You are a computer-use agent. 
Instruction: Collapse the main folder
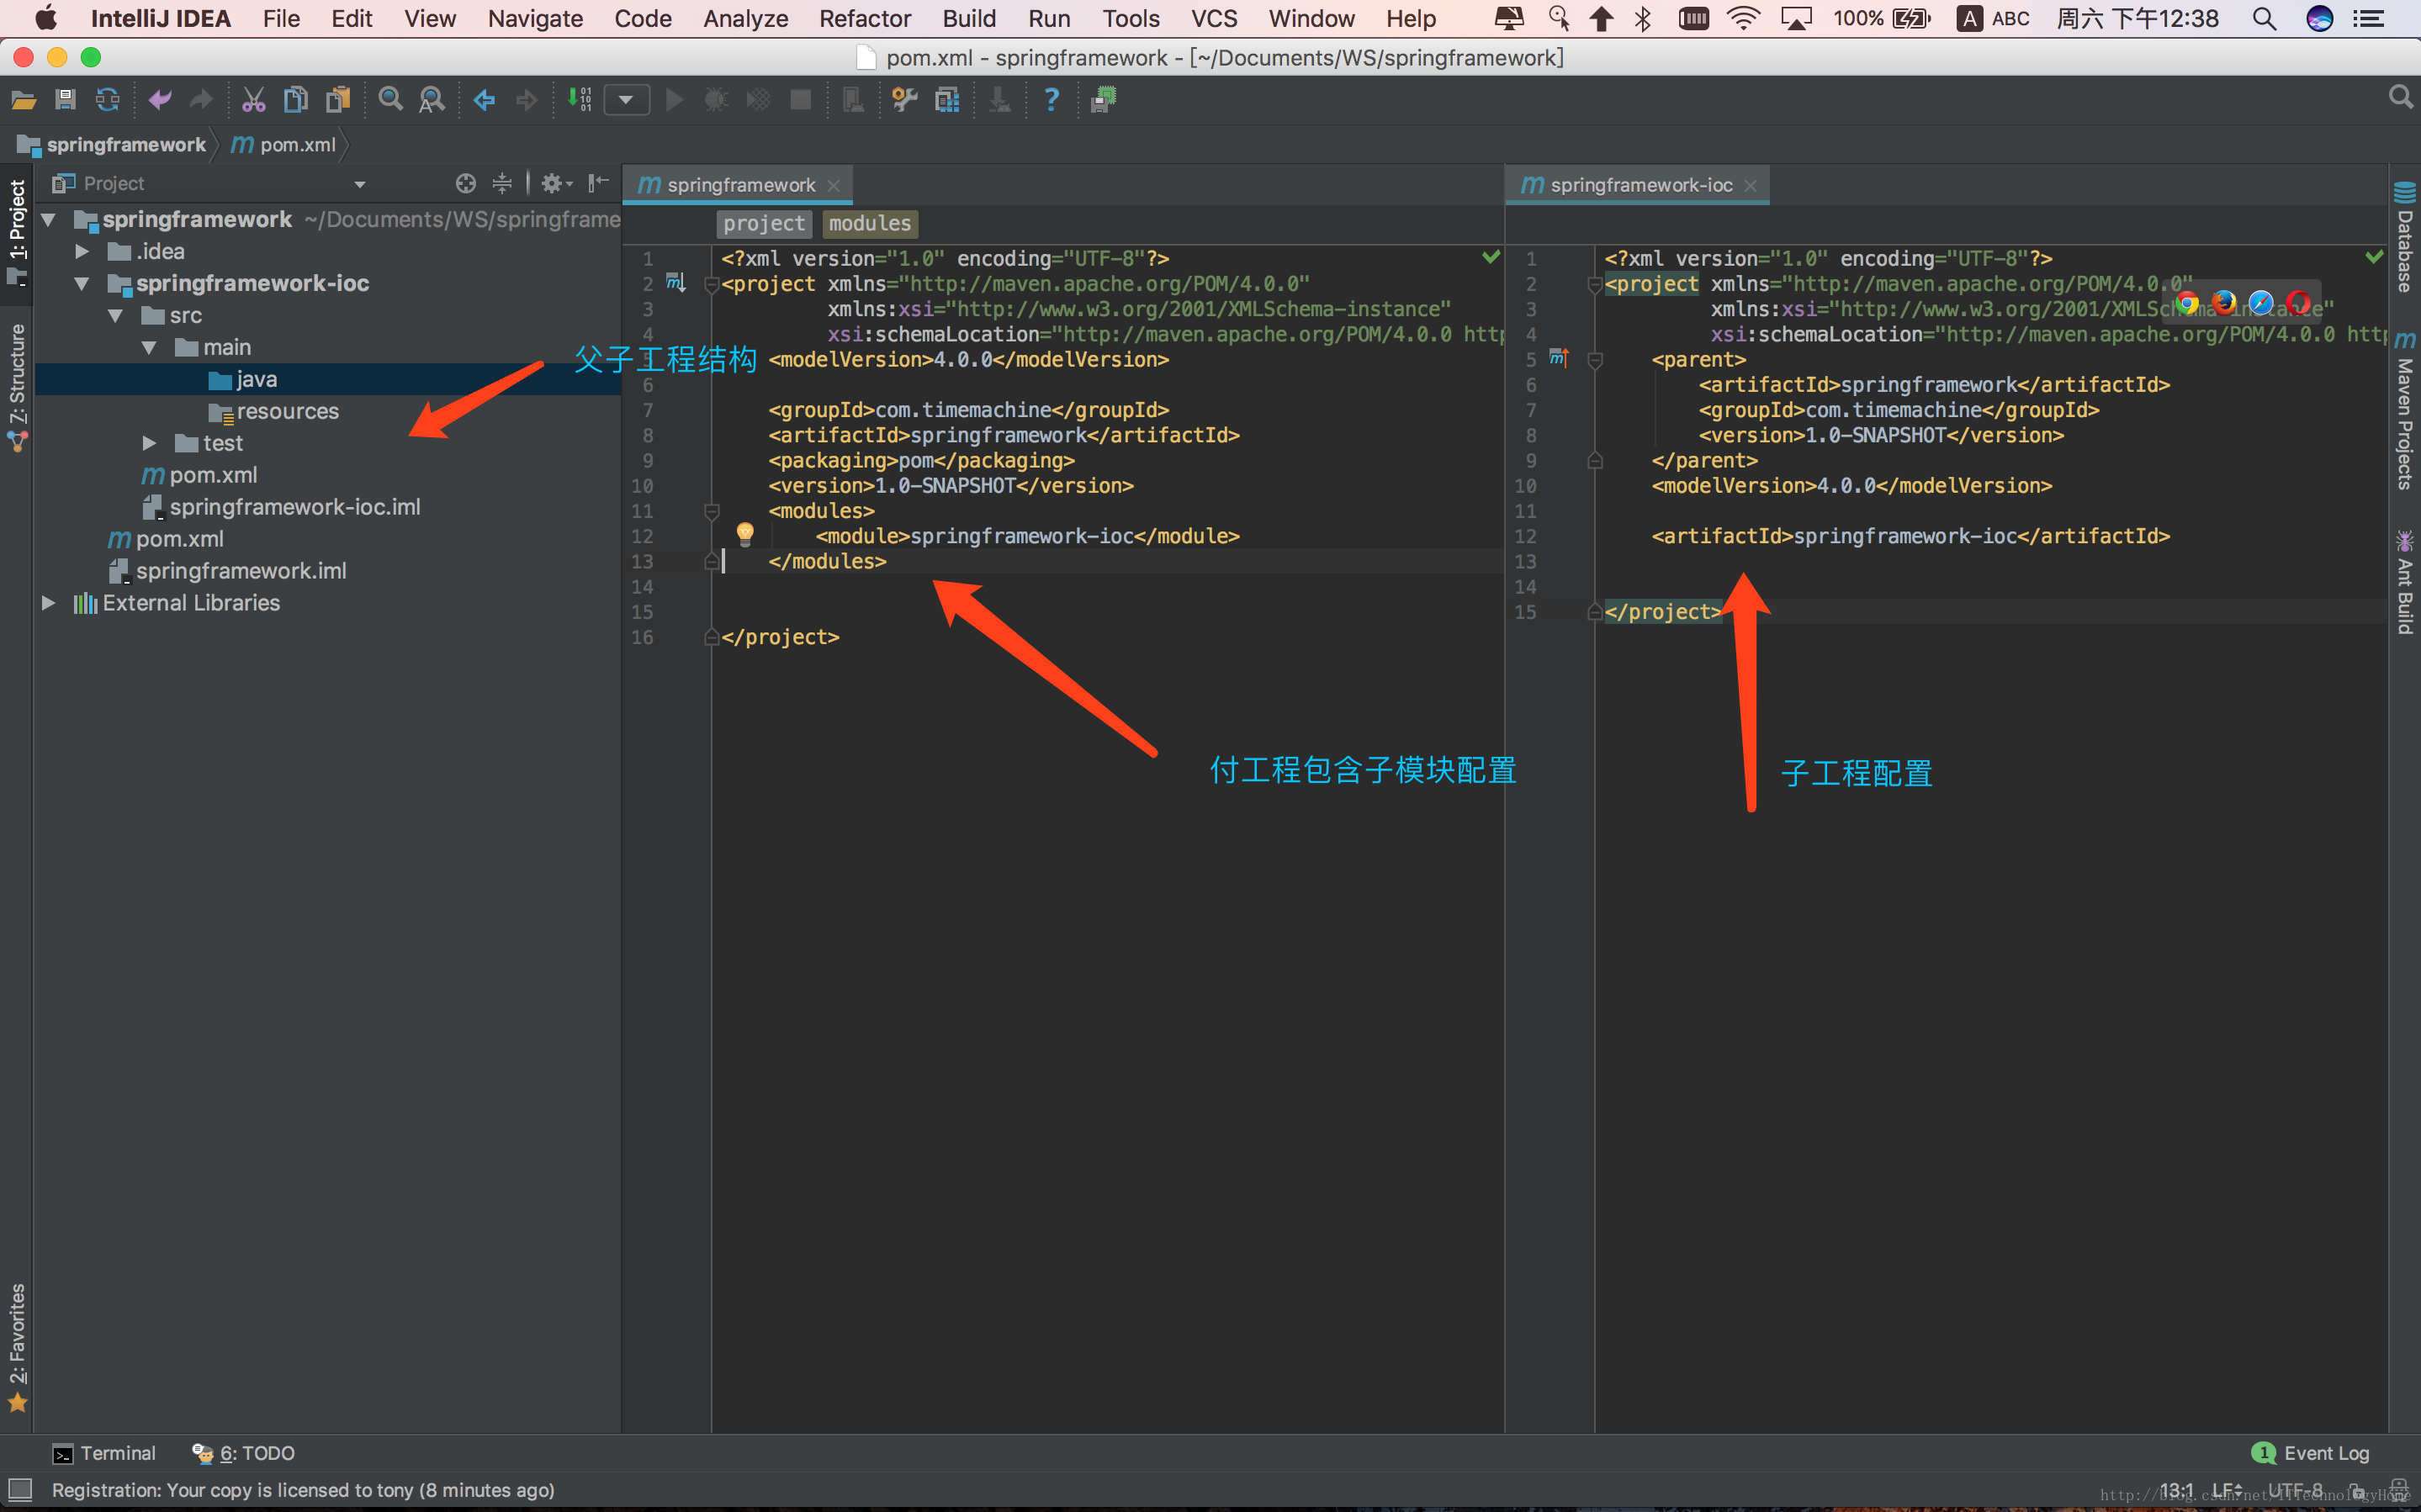149,348
